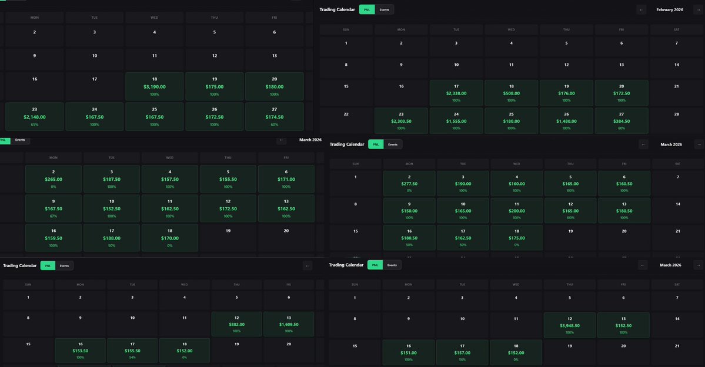Viewport: 705px width, 367px height.
Task: Open the day showing $170.00
Action: coord(169,238)
